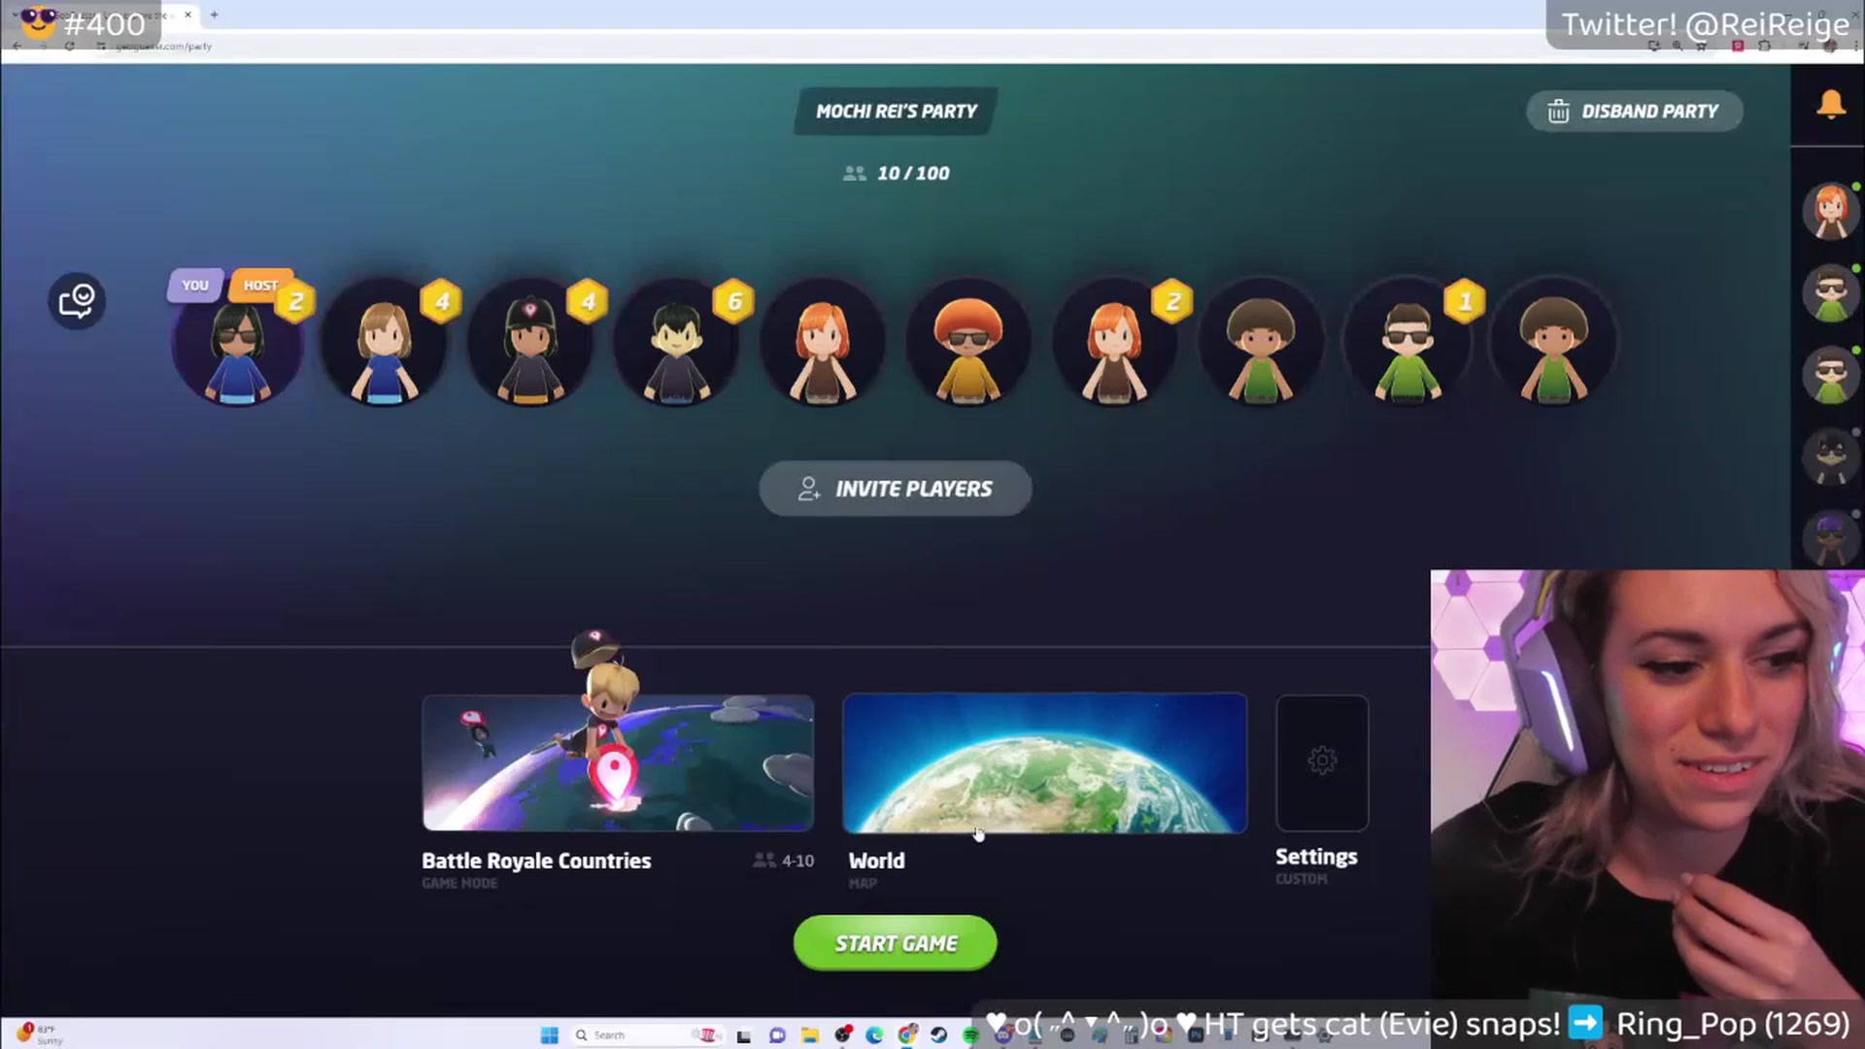
Task: Select the brown-haired avatar with badge 4
Action: coord(384,342)
